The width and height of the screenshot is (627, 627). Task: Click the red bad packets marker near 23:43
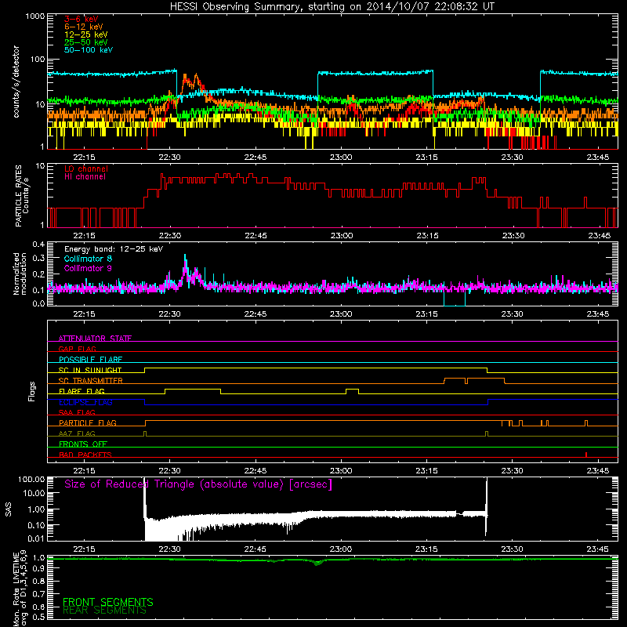[x=585, y=455]
